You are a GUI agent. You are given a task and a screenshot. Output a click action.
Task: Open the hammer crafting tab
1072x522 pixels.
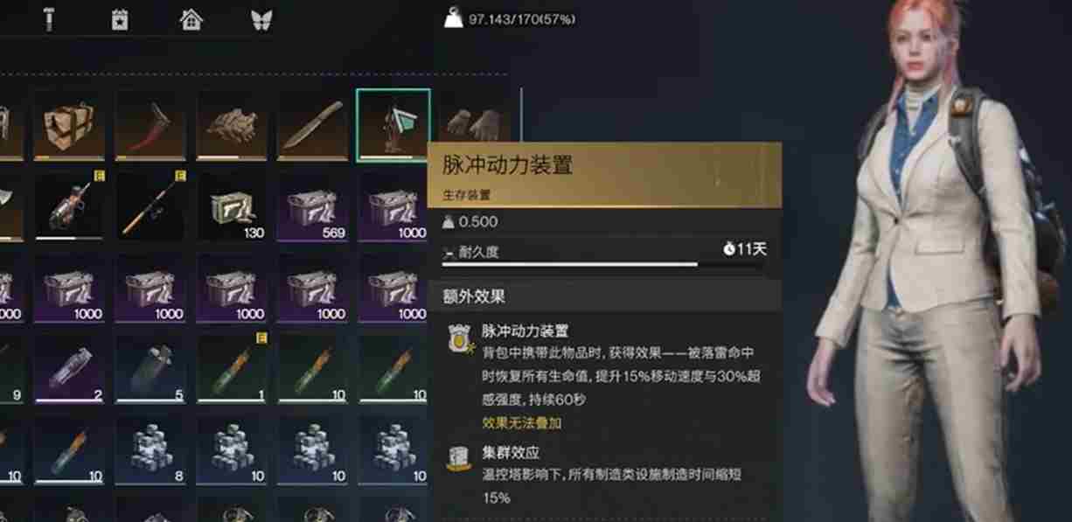49,19
